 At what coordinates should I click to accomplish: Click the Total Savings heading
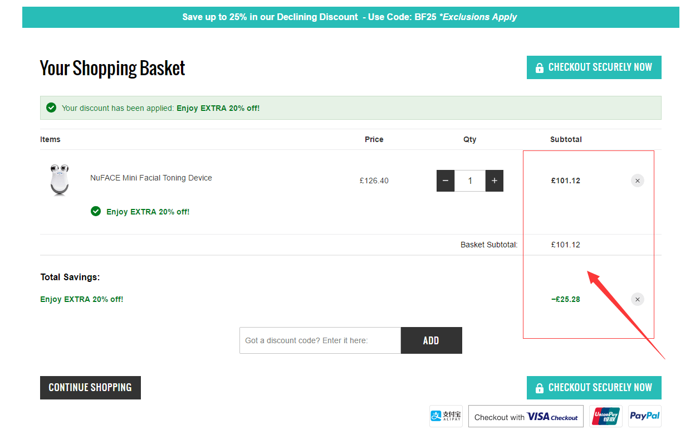(x=70, y=277)
